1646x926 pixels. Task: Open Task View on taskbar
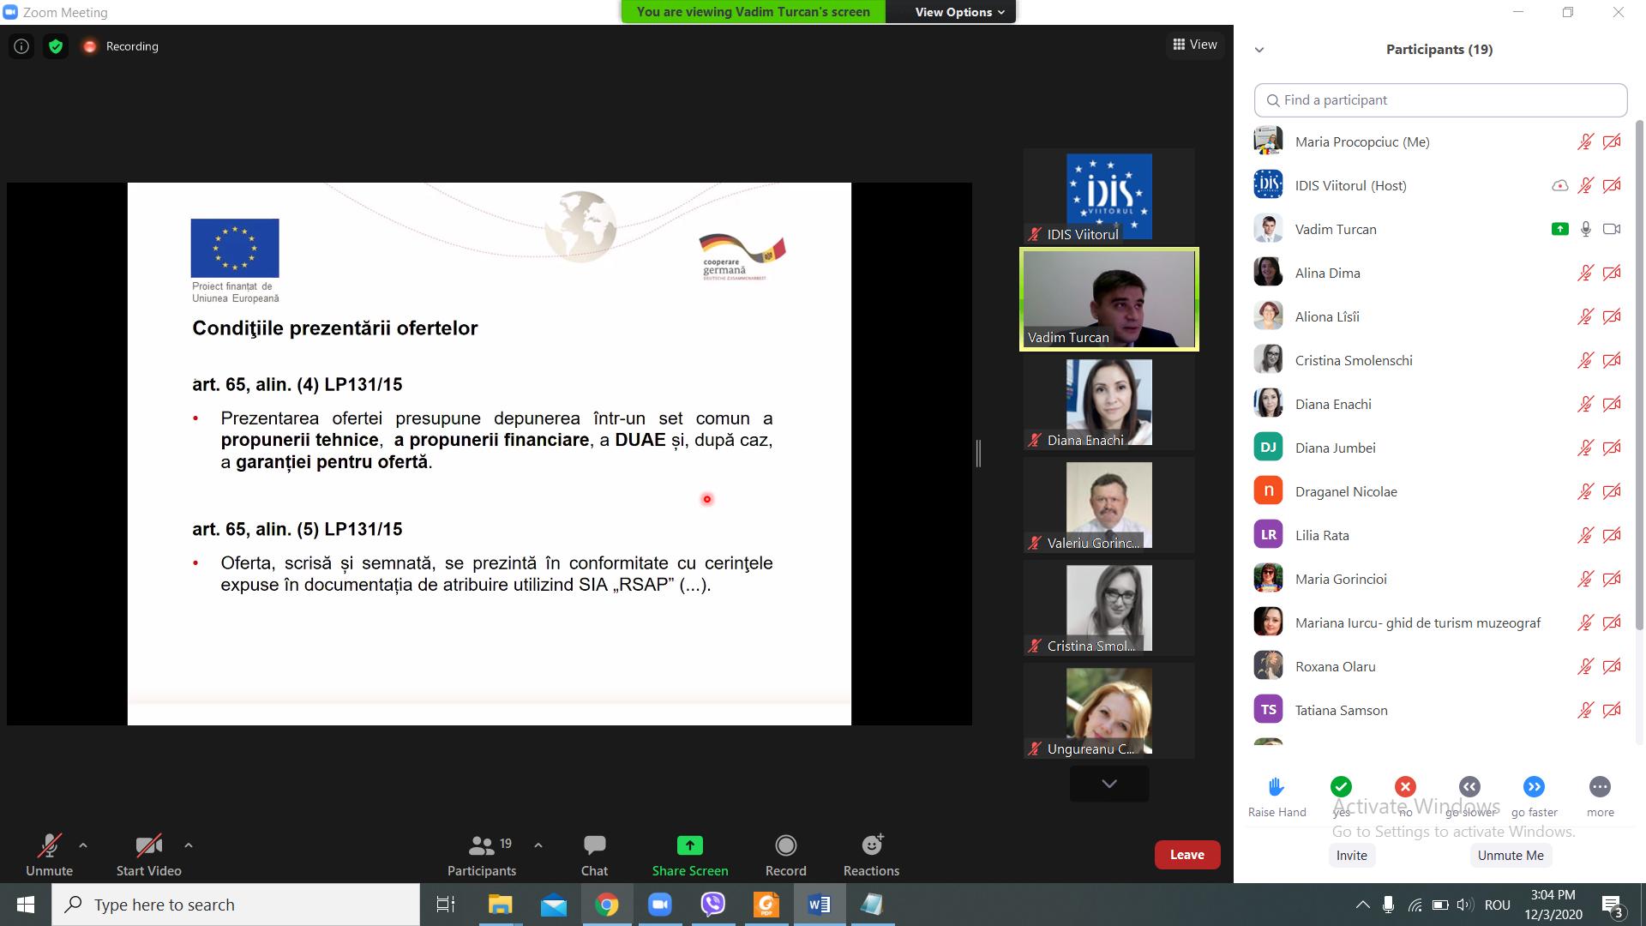click(x=446, y=905)
